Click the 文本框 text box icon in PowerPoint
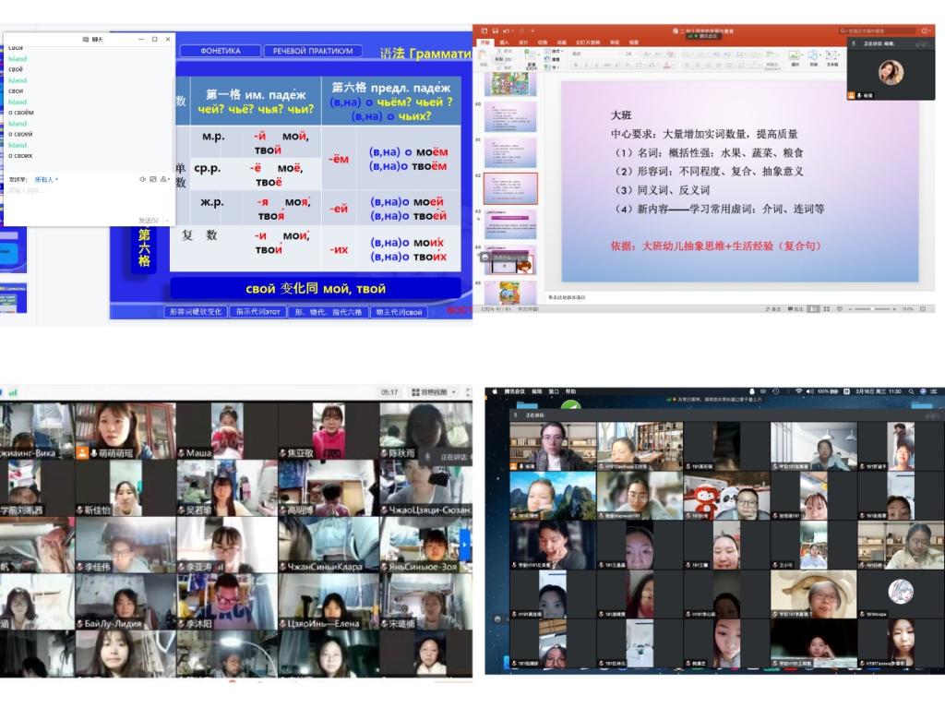Viewport: 945px width, 708px height. point(831,56)
